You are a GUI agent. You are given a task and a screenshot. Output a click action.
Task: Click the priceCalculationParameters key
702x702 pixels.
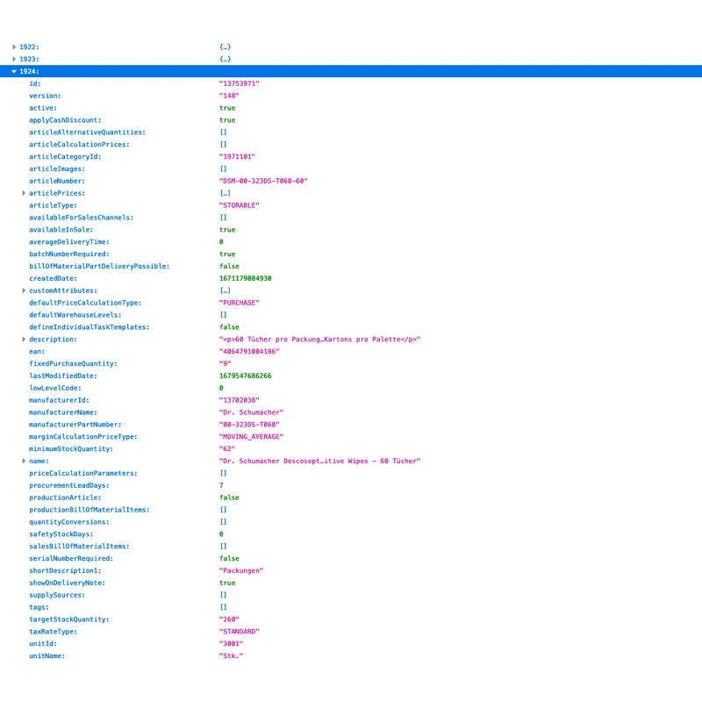click(83, 473)
